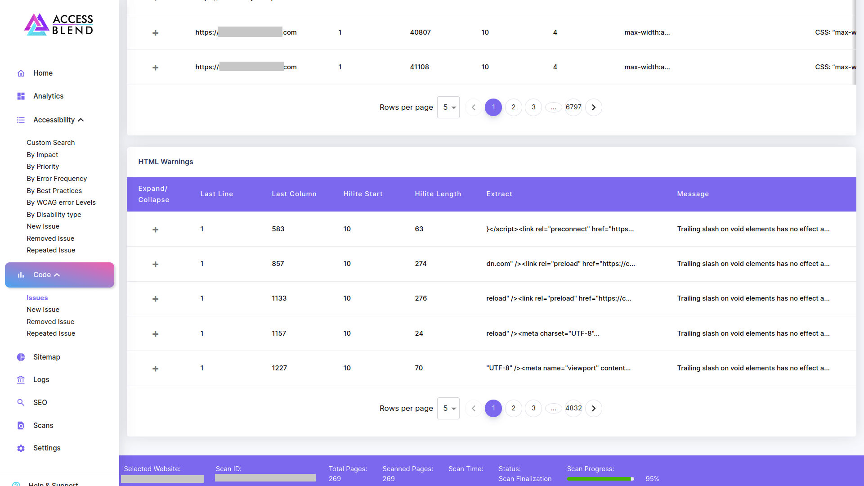Click Scan Finalization status text

click(x=525, y=479)
